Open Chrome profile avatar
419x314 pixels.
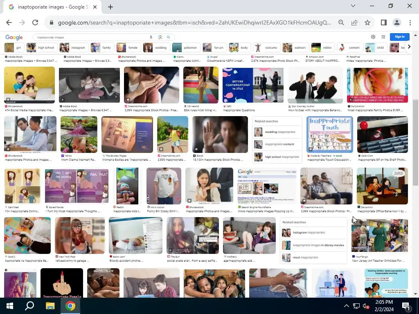click(x=397, y=22)
